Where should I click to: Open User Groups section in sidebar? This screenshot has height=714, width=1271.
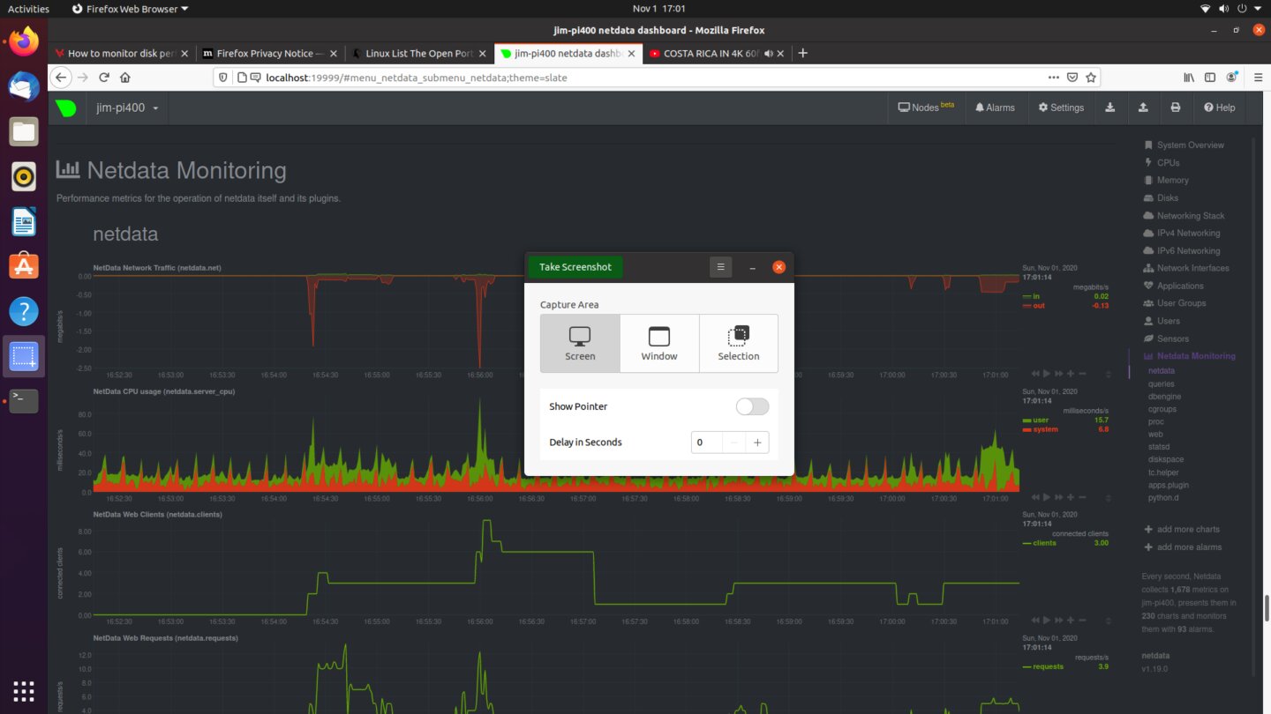pyautogui.click(x=1174, y=303)
